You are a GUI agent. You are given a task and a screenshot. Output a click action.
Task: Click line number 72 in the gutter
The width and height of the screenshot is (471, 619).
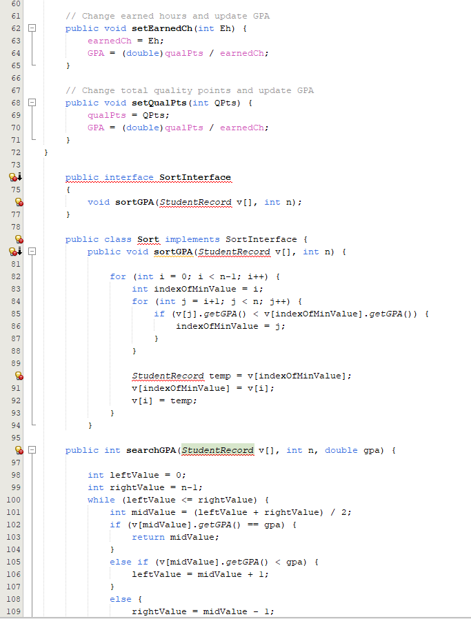click(16, 152)
